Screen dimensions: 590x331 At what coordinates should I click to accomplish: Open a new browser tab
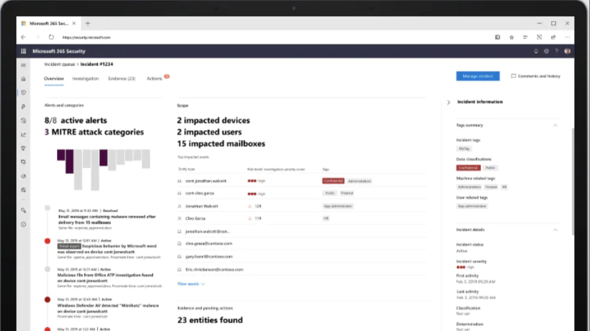point(88,23)
